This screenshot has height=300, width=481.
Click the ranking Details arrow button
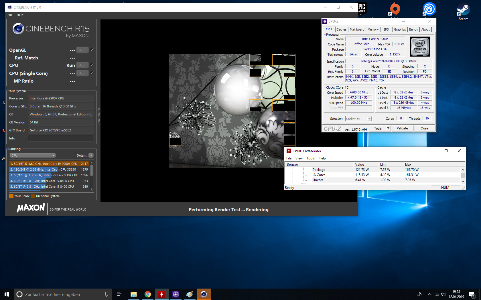pyautogui.click(x=91, y=155)
